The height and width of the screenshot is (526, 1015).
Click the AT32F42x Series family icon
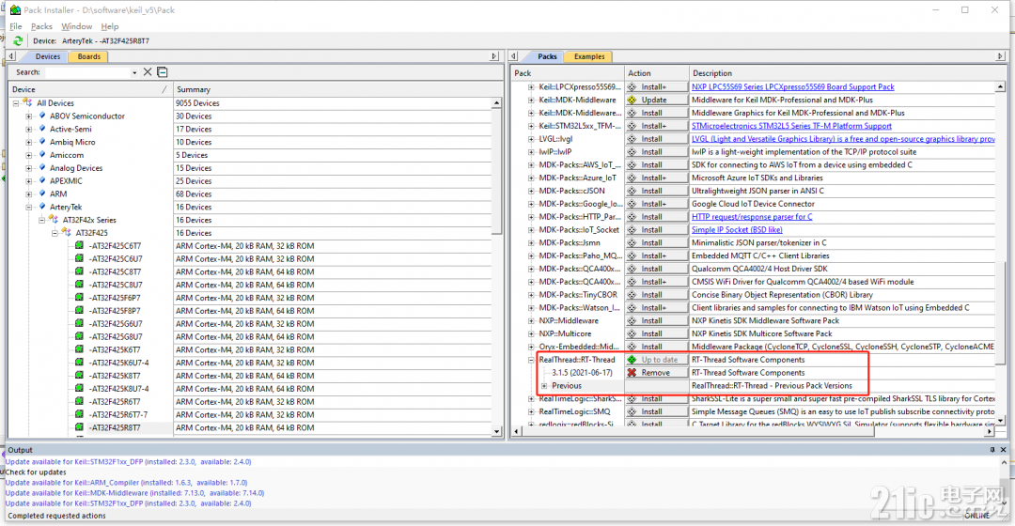[x=54, y=220]
